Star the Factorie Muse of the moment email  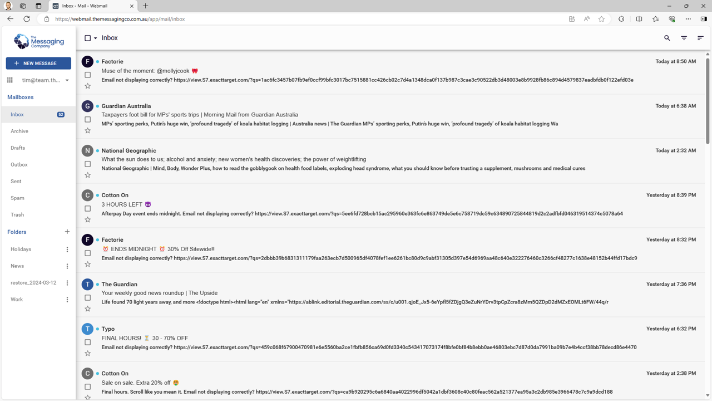coord(87,86)
